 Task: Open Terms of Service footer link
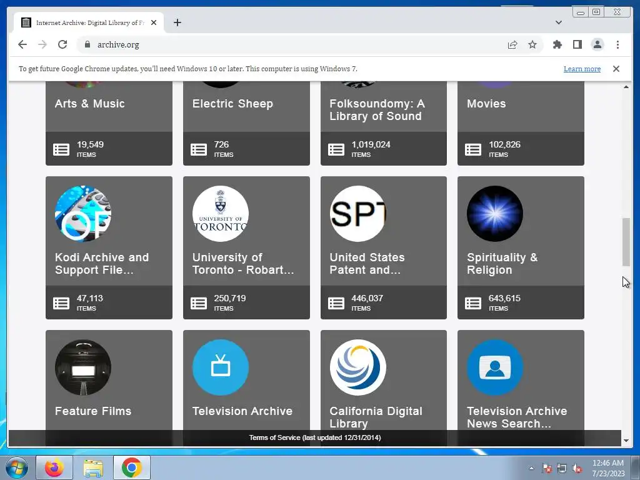315,437
